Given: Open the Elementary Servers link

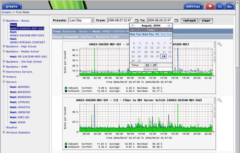Looking at the screenshot, I should (19, 72).
